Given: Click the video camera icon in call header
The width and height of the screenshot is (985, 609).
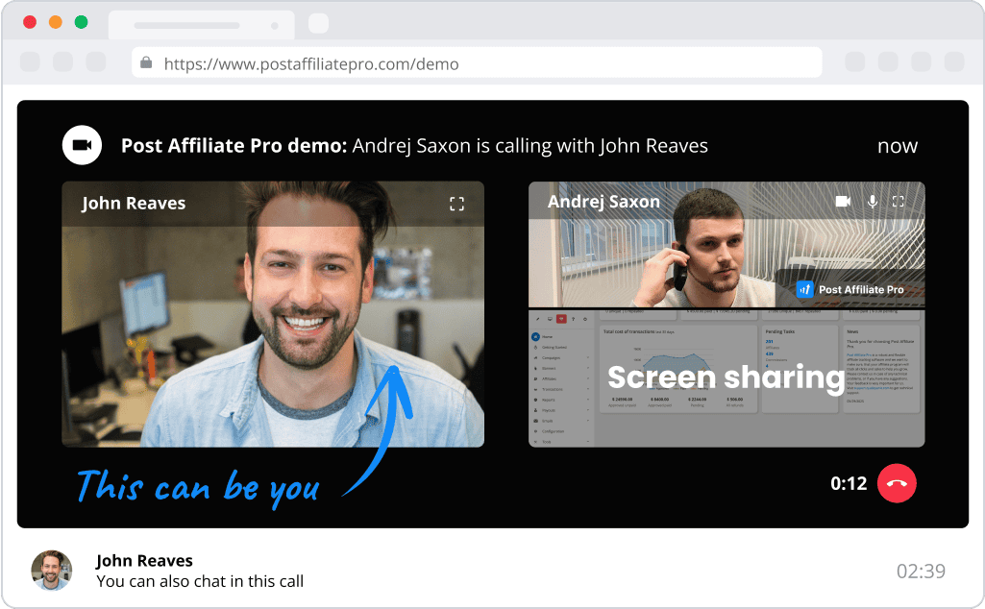Looking at the screenshot, I should [82, 146].
